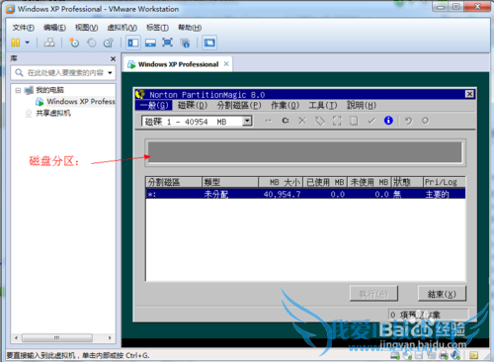Viewport: 494px width, 362px height.
Task: Click the 結束(X) button
Action: 442,294
